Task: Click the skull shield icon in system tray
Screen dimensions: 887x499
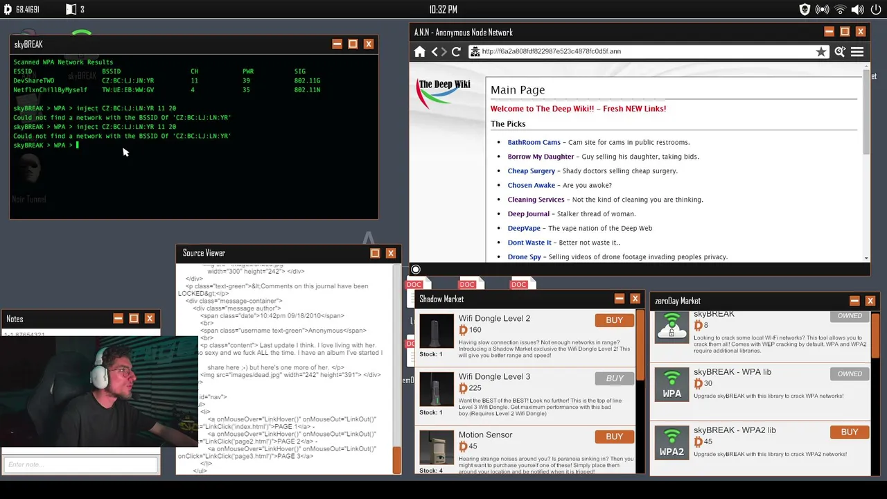Action: (x=805, y=10)
